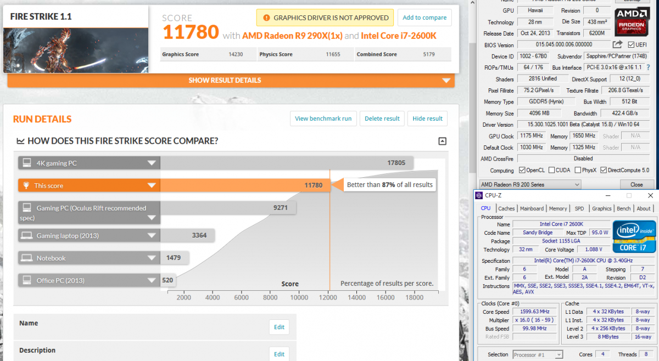Click the trophy icon on This score
The image size is (659, 361).
pos(26,185)
